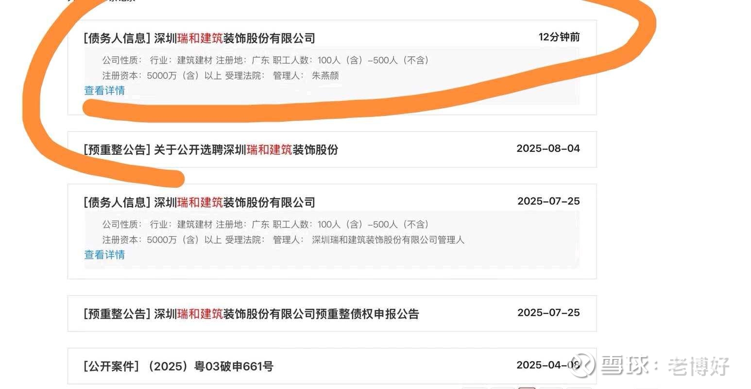751x389 pixels.
Task: Open the 债务人信息 title posted 12分钟前
Action: (x=199, y=38)
